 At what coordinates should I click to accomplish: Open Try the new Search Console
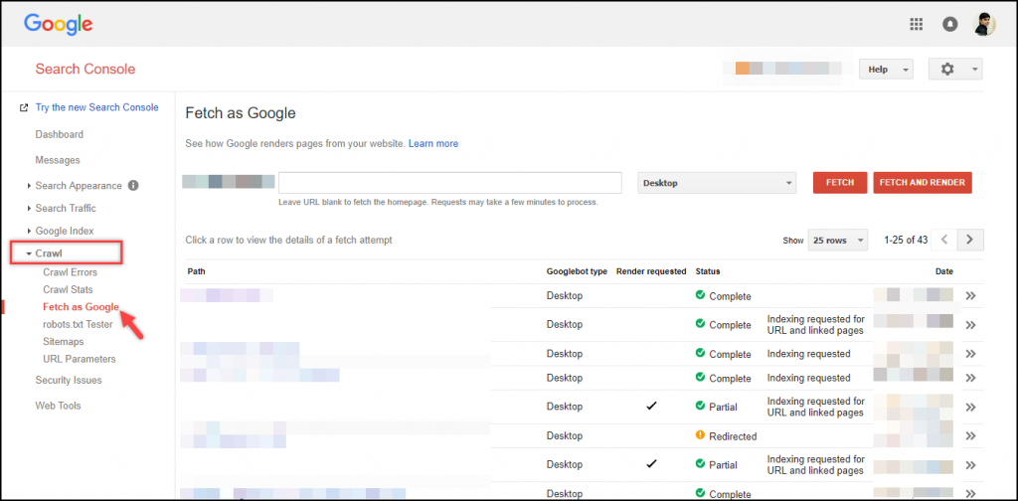point(96,107)
